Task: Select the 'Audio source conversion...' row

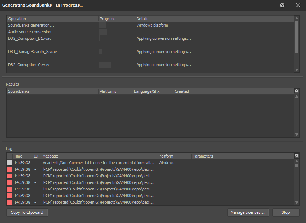Action: 150,32
